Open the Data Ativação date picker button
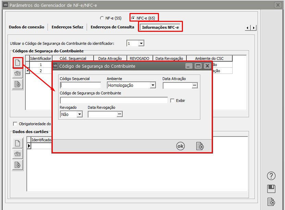 195,86
